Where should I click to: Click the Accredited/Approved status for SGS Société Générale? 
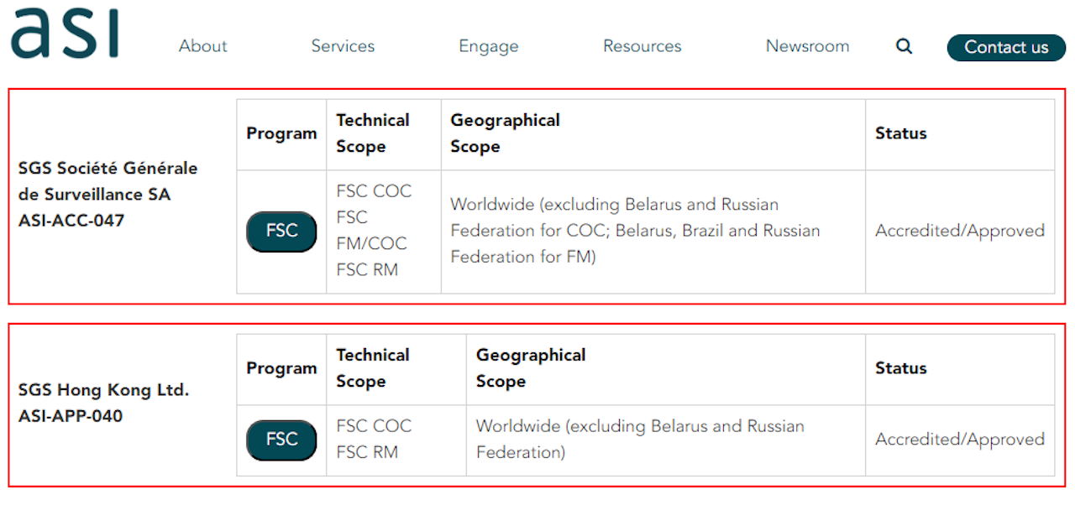tap(959, 231)
